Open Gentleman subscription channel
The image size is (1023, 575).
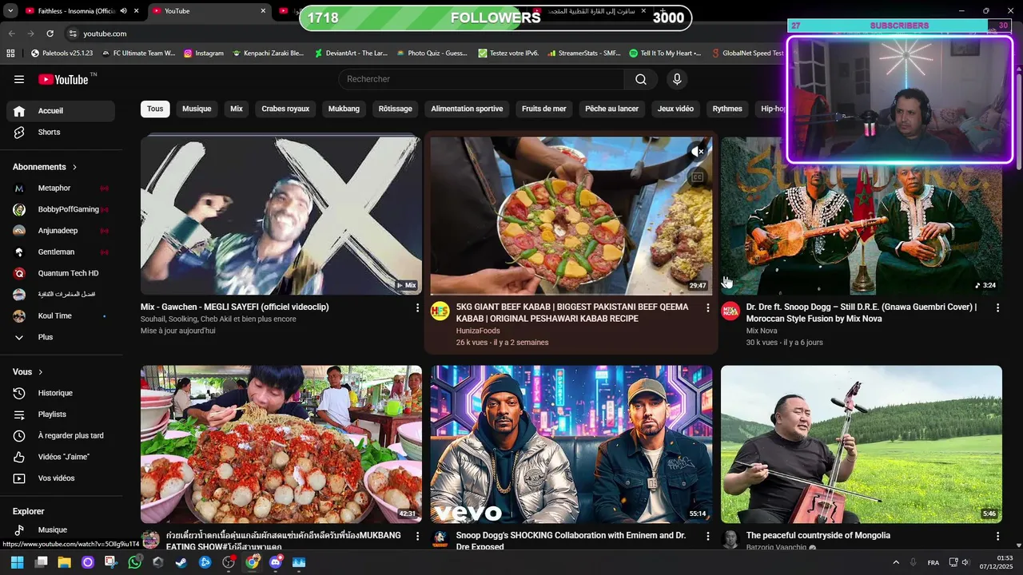click(x=61, y=252)
